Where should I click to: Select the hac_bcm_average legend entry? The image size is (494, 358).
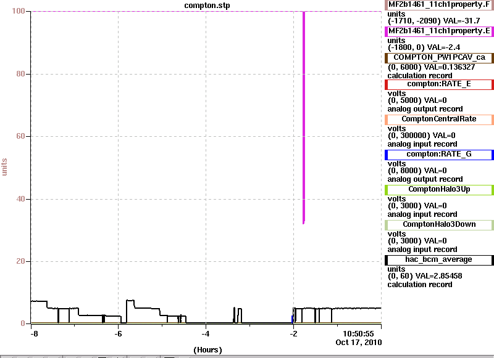pyautogui.click(x=439, y=260)
